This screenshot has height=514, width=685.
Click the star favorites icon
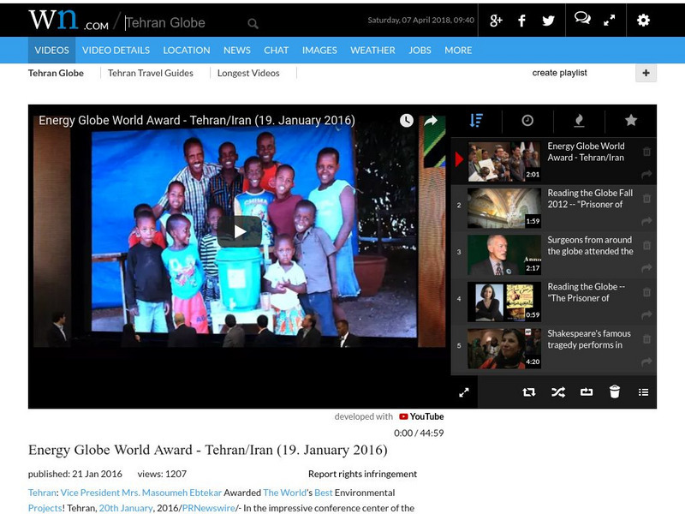[x=631, y=121]
